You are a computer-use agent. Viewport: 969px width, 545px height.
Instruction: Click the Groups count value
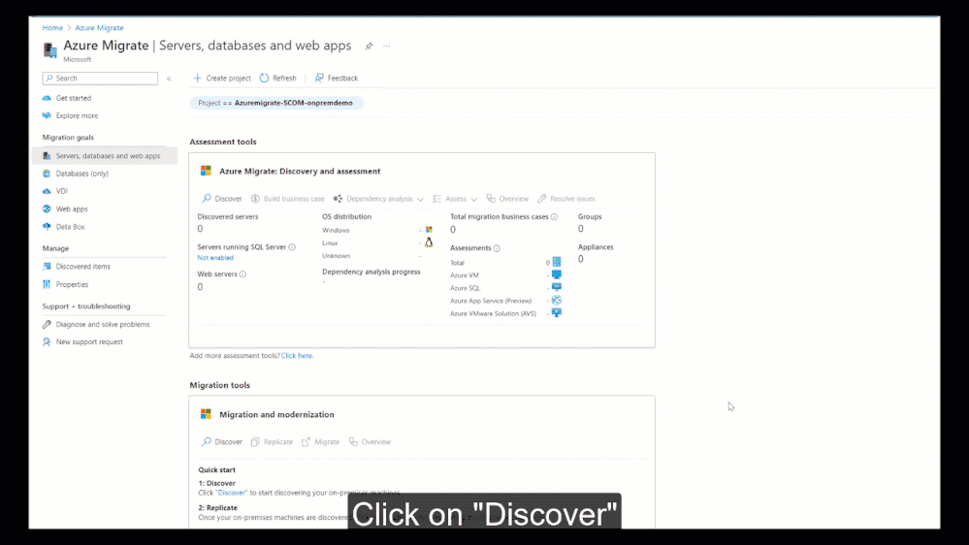tap(580, 229)
